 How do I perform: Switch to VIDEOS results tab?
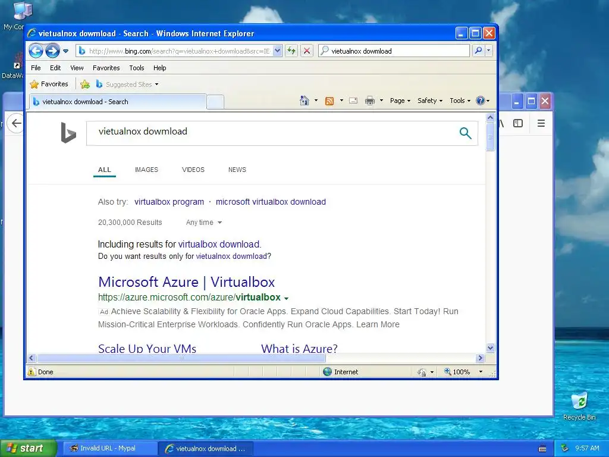coord(193,170)
